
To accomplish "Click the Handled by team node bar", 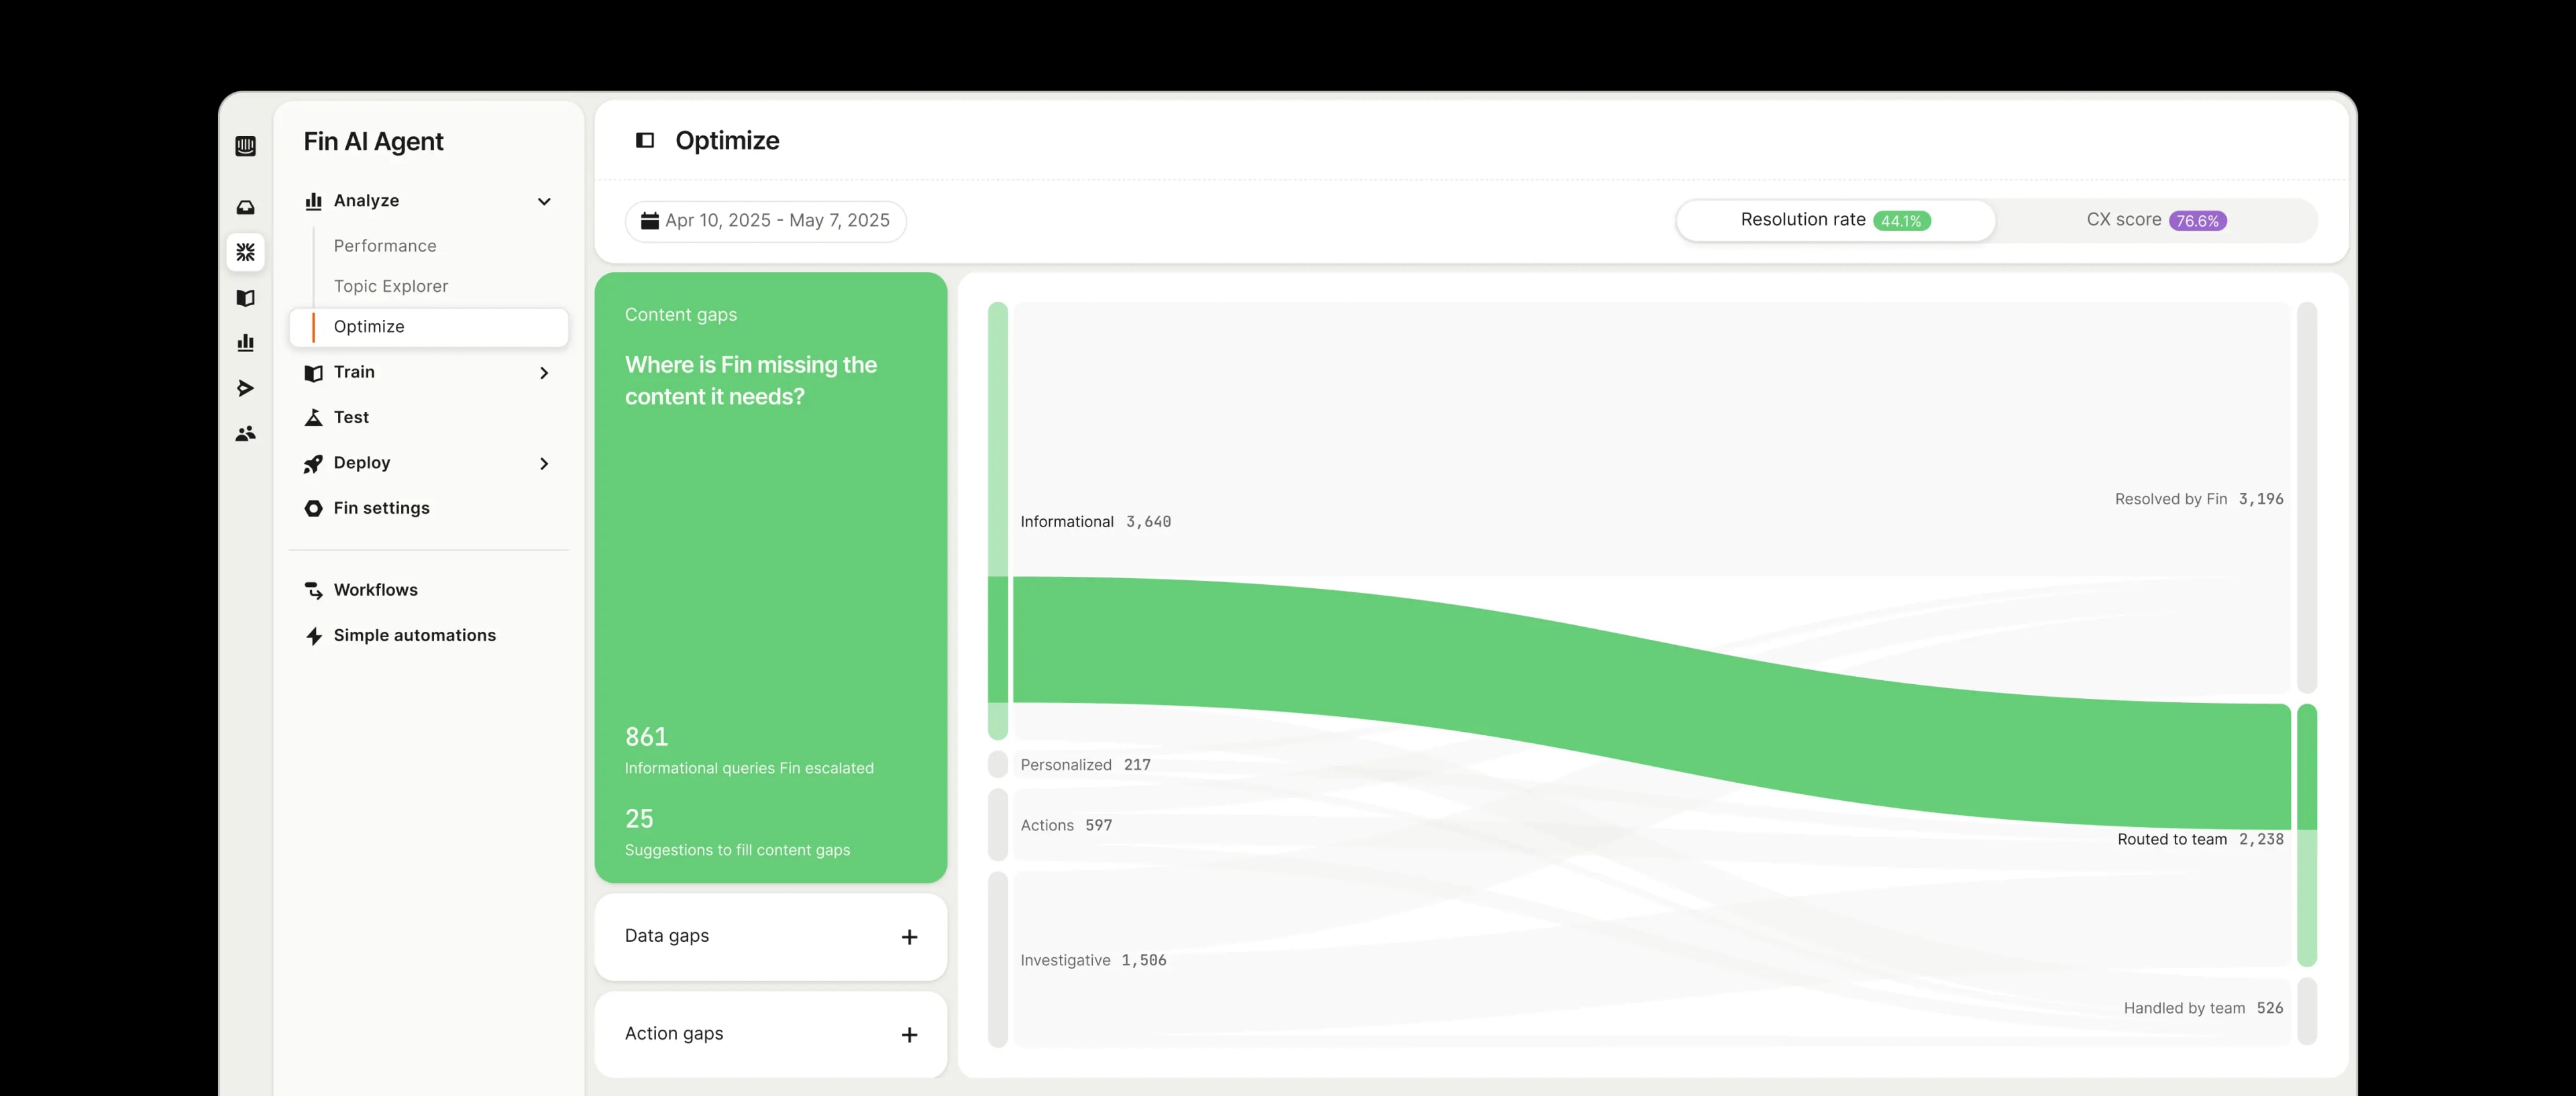I will [2307, 1012].
